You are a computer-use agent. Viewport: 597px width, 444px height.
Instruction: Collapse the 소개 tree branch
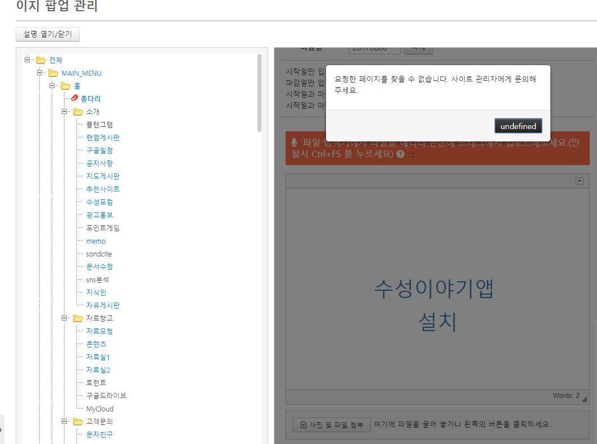pos(64,111)
